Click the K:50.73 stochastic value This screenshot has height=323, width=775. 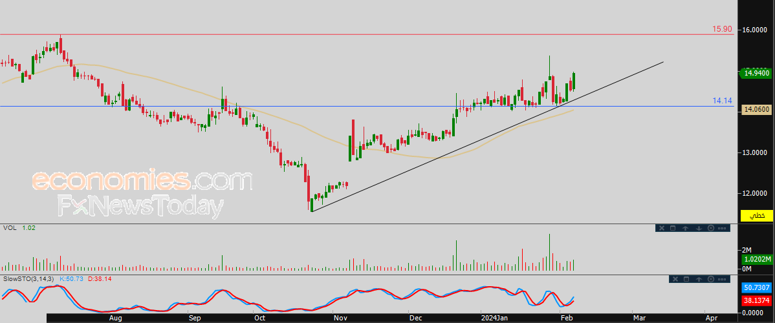(x=73, y=279)
